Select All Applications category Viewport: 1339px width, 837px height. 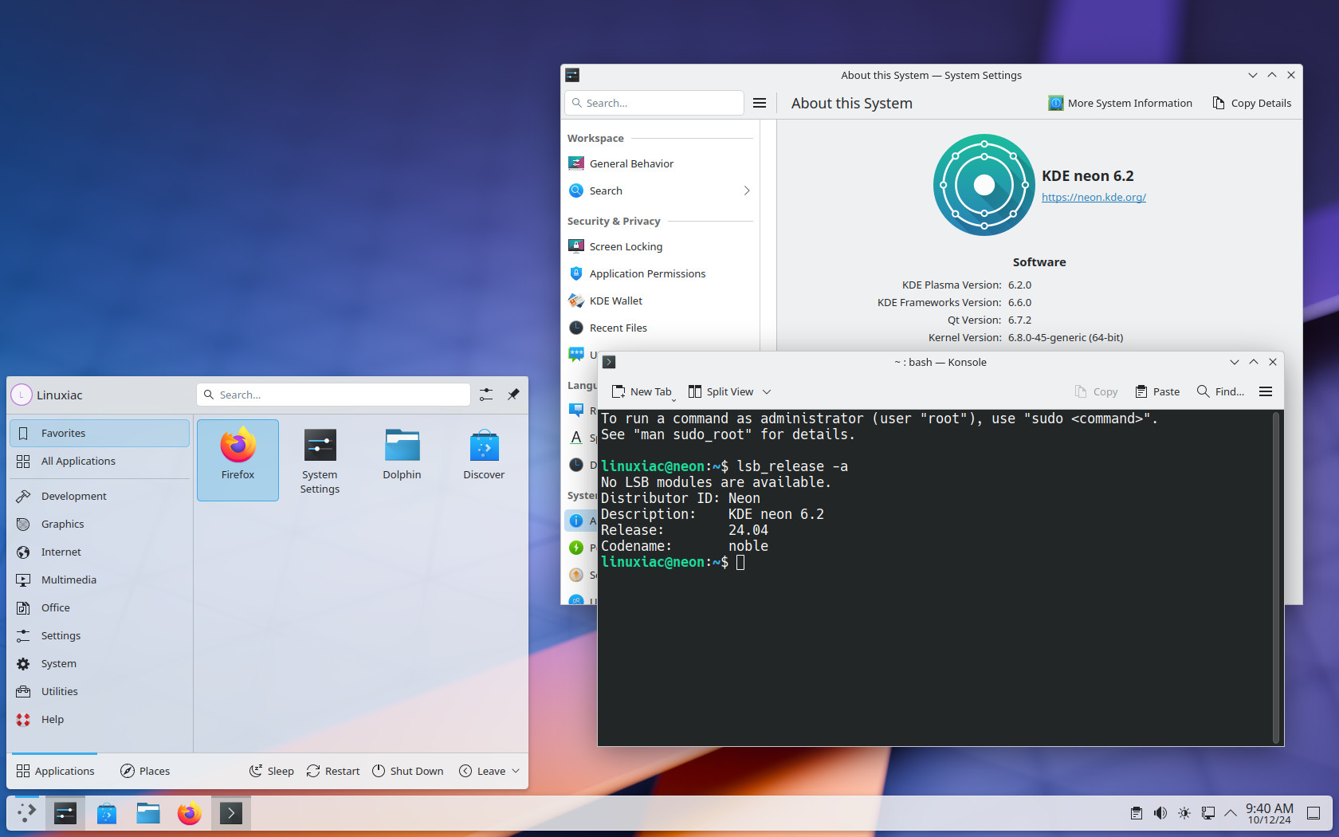click(100, 461)
